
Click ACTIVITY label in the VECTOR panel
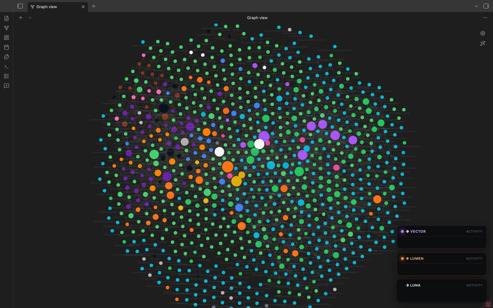474,231
